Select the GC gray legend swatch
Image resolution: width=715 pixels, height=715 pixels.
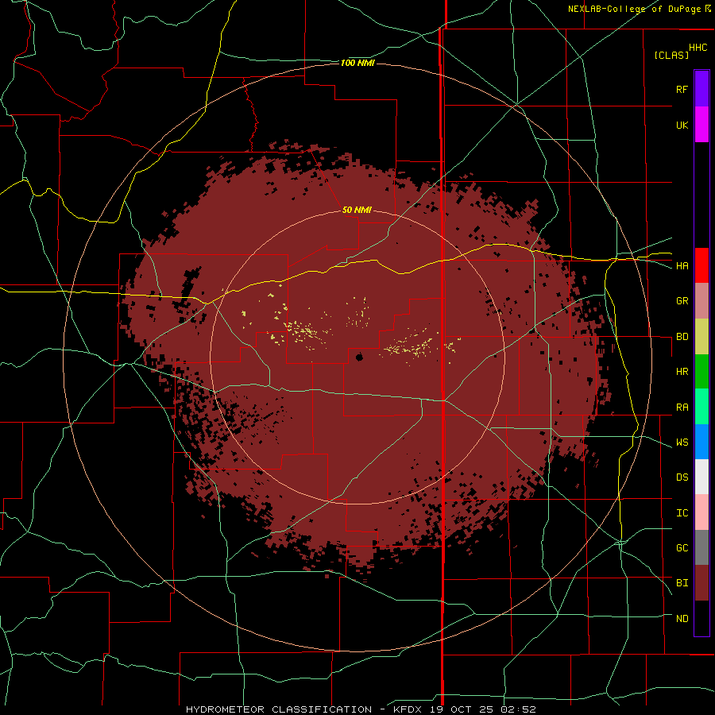(701, 547)
